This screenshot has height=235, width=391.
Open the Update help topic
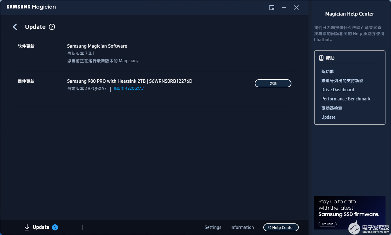pyautogui.click(x=328, y=117)
